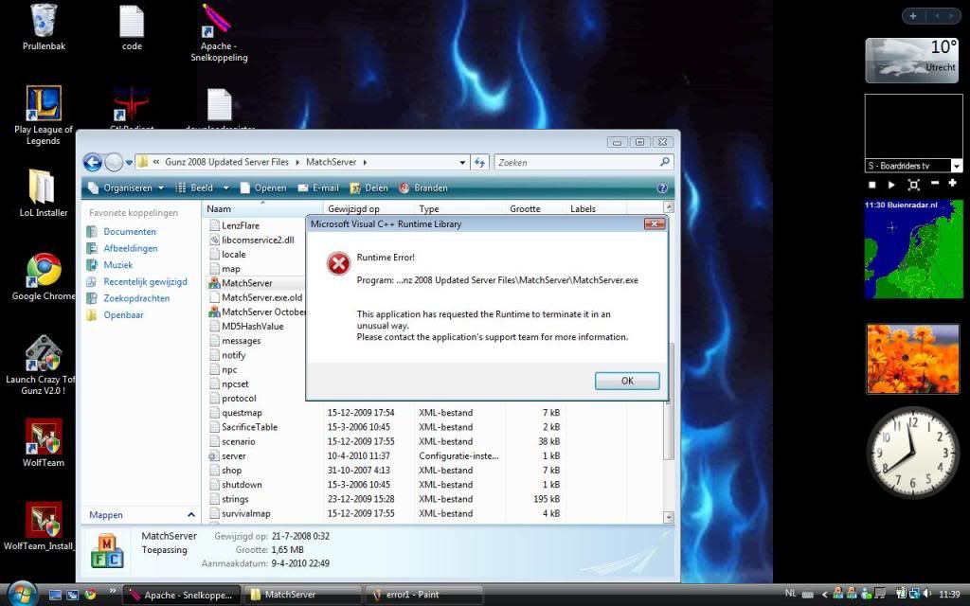The width and height of the screenshot is (970, 606).
Task: Click the Windows Start orb
Action: pos(21,594)
